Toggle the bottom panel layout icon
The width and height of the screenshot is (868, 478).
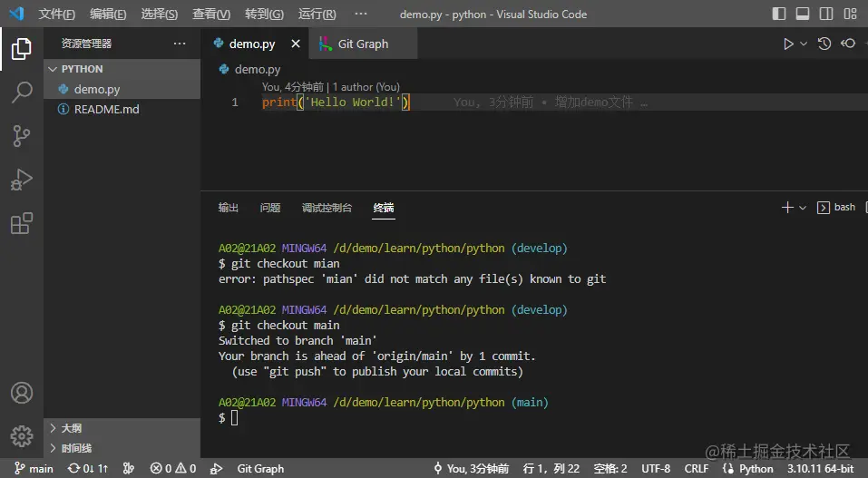coord(803,14)
